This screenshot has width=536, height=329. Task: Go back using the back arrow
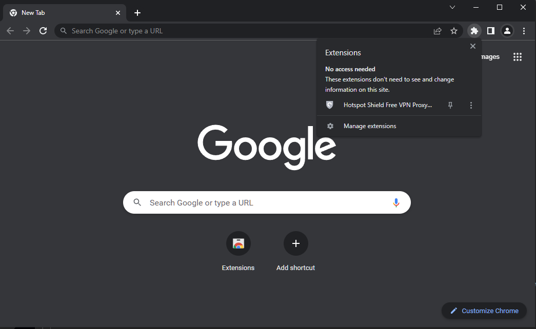coord(10,31)
